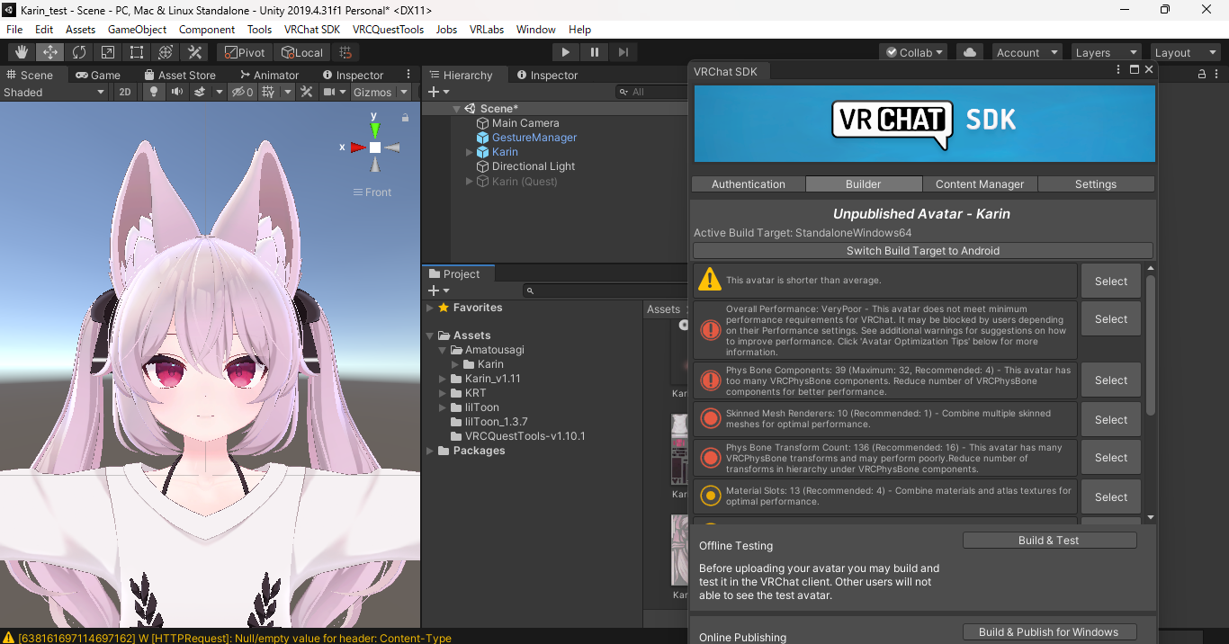Open custom editor tools button
This screenshot has height=644, width=1229.
click(194, 52)
